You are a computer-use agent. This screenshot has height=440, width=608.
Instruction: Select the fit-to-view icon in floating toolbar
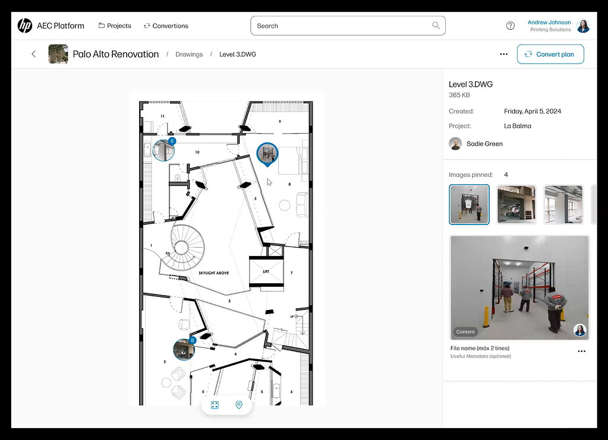pos(215,404)
